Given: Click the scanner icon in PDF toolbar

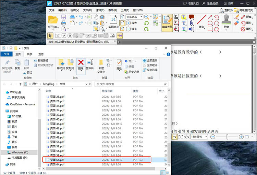Looking at the screenshot, I should (x=72, y=17).
